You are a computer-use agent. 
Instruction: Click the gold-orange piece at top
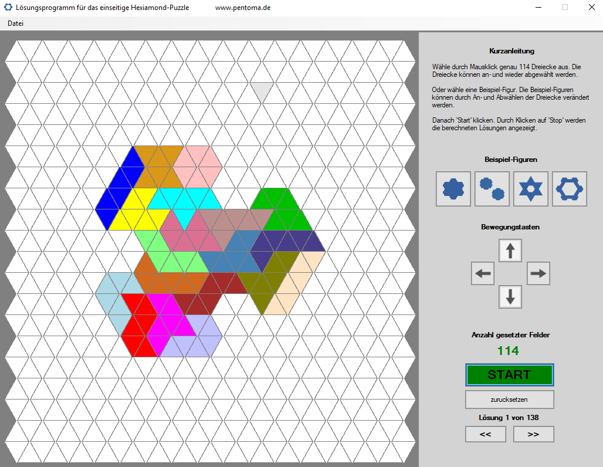tap(158, 167)
